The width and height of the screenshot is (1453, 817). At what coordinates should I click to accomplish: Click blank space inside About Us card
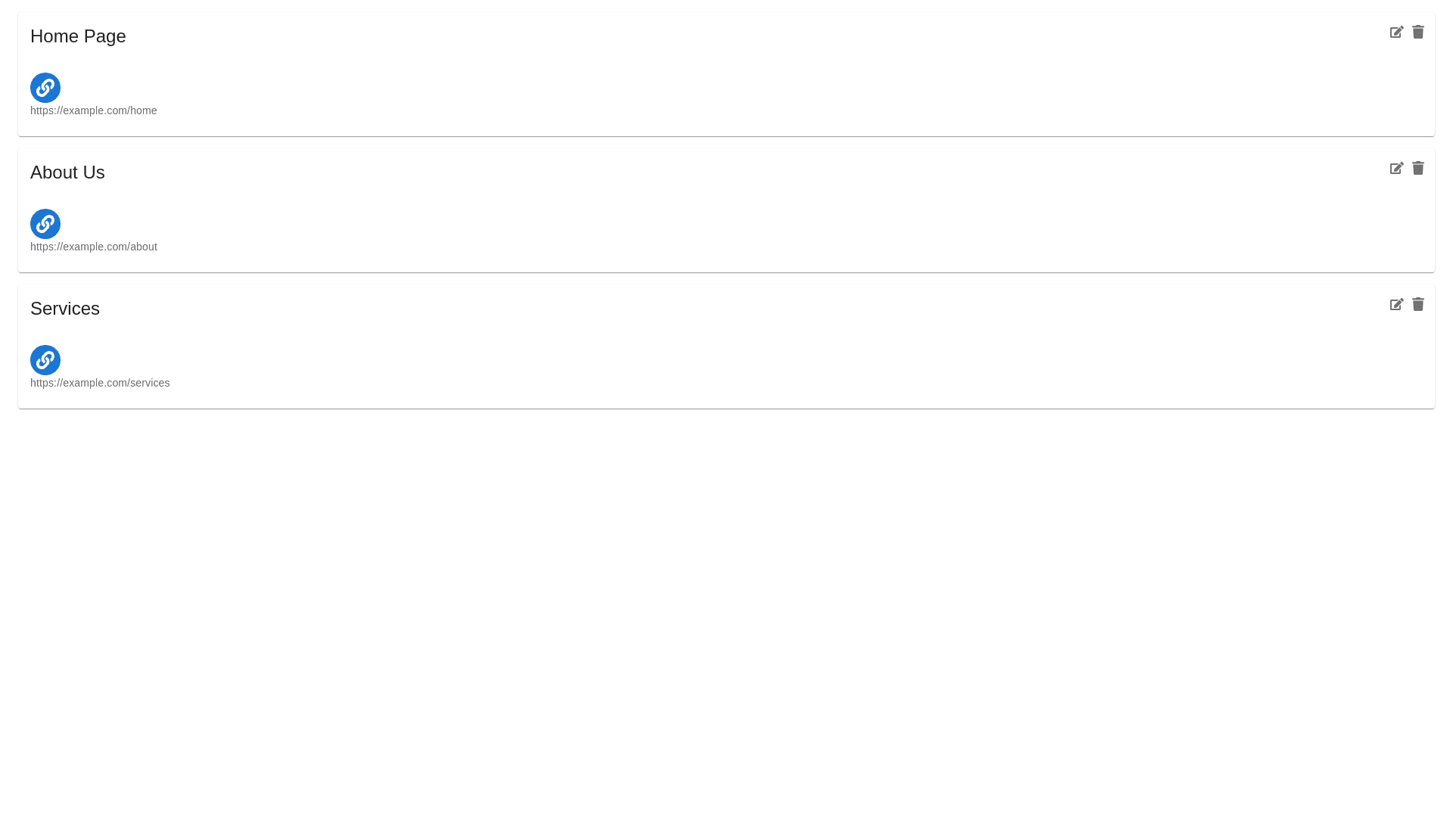[726, 219]
